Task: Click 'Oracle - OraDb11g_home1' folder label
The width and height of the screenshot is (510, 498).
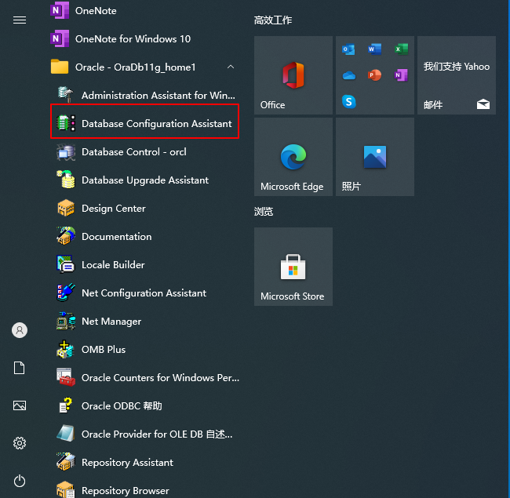Action: tap(136, 67)
